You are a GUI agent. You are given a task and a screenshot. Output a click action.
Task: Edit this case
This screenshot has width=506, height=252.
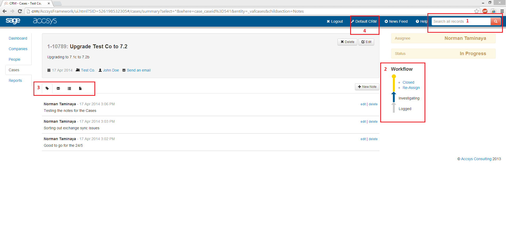click(366, 42)
